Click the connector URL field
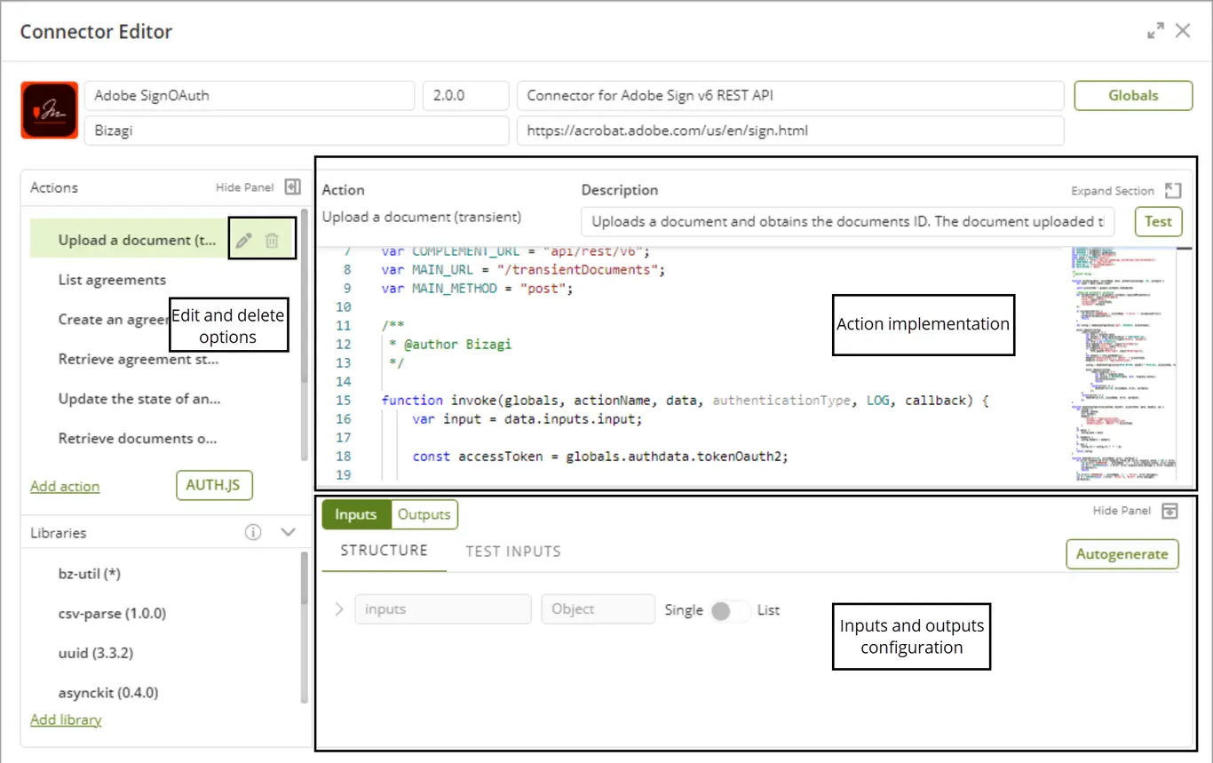1213x763 pixels. point(790,131)
